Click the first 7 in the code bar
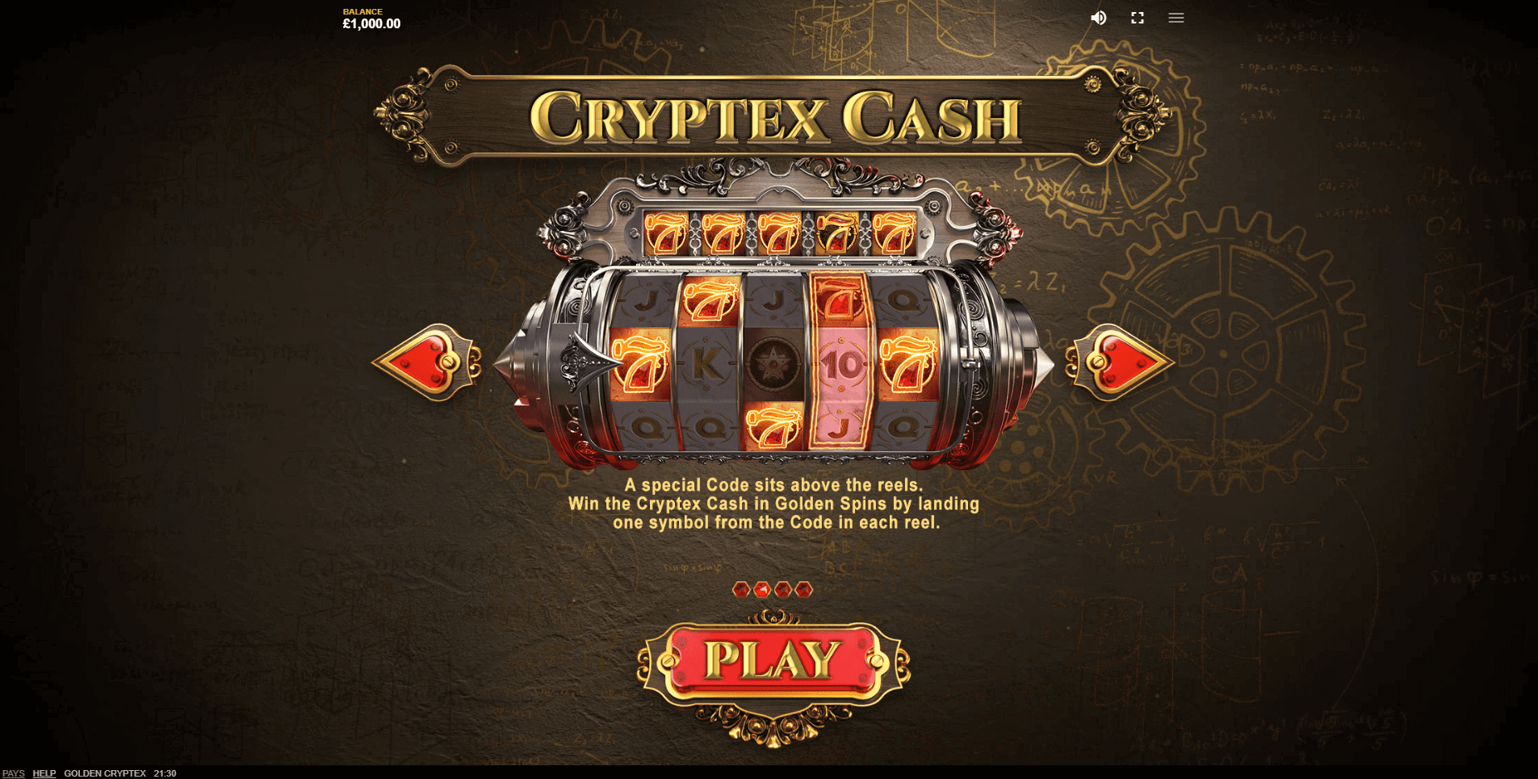Viewport: 1538px width, 779px height. pyautogui.click(x=666, y=234)
